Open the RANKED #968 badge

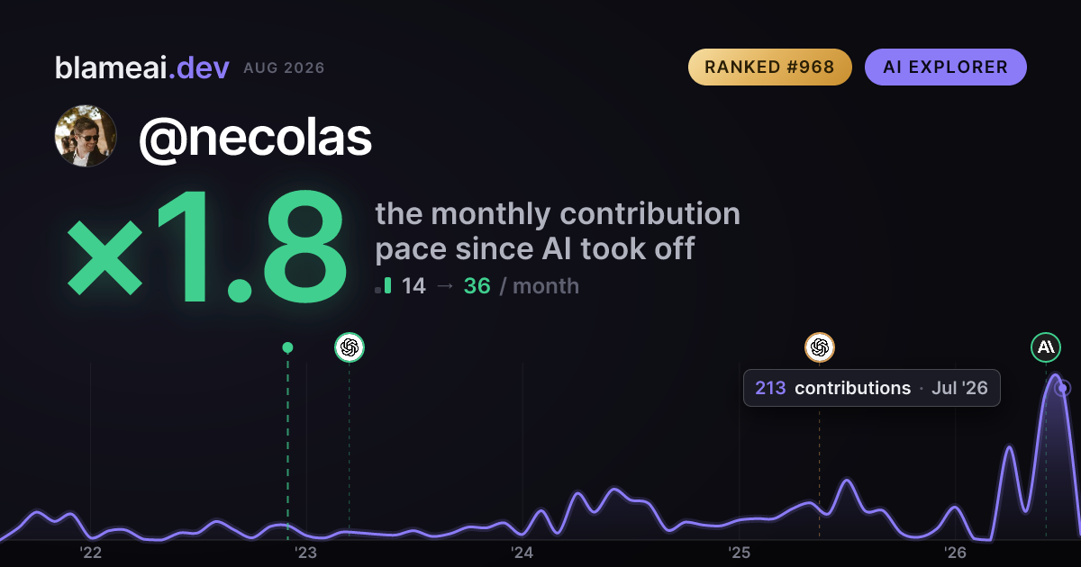click(770, 67)
